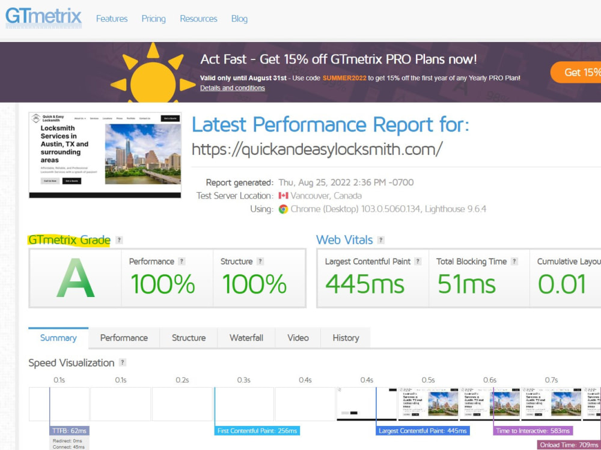The width and height of the screenshot is (601, 450).
Task: Go to the Blog
Action: [239, 19]
